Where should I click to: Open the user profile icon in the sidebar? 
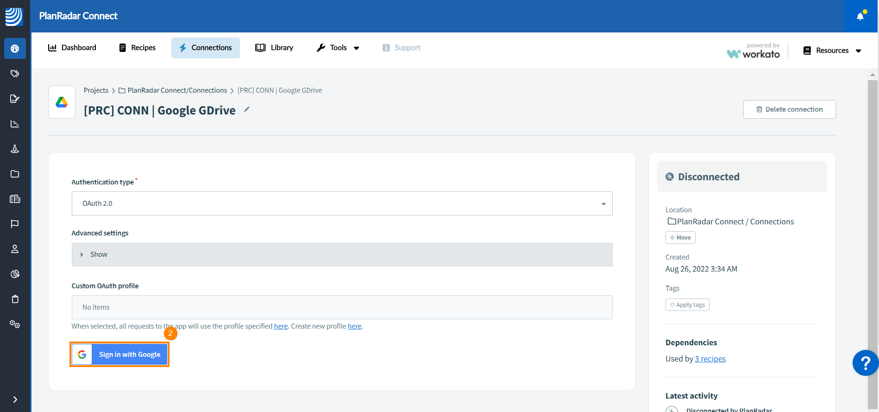click(15, 249)
